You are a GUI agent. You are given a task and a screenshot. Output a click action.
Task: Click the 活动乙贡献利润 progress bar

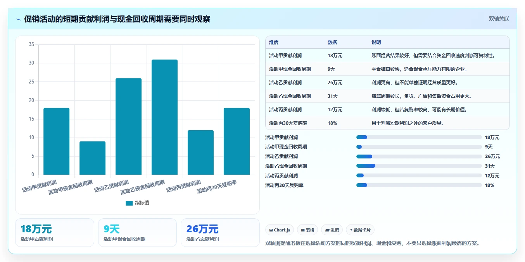pyautogui.click(x=419, y=157)
